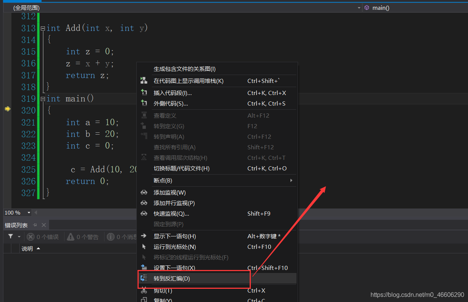
Task: Click the Show Next Statement arrow icon
Action: coord(144,236)
